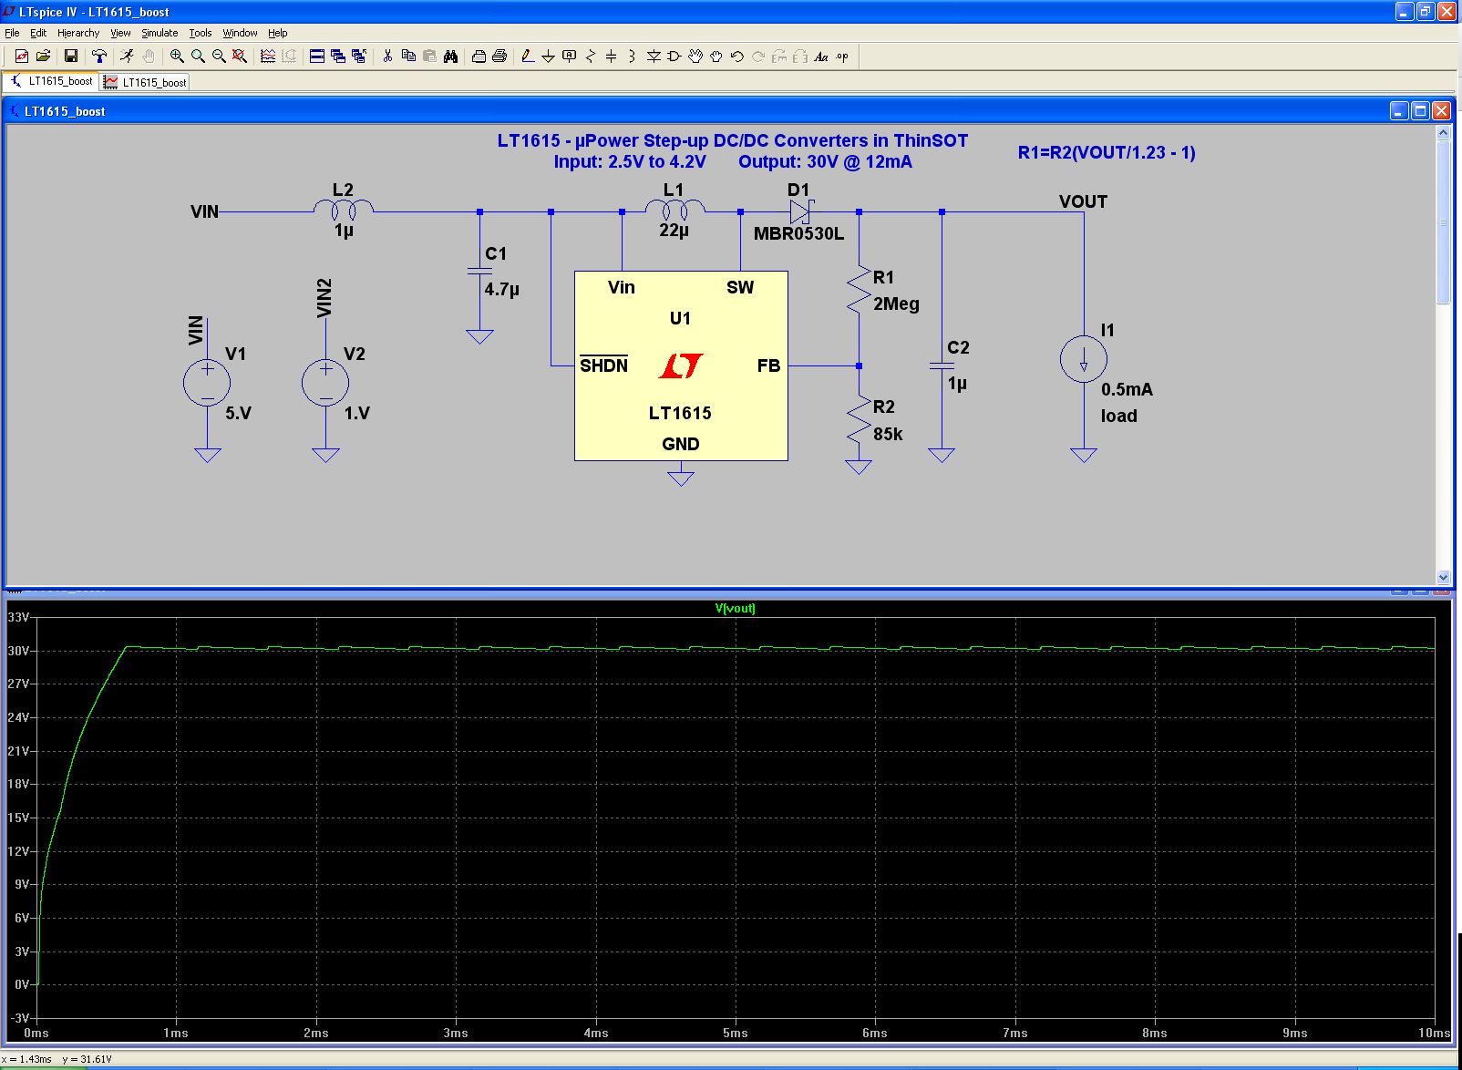Open the View menu
The image size is (1462, 1070).
pos(120,33)
